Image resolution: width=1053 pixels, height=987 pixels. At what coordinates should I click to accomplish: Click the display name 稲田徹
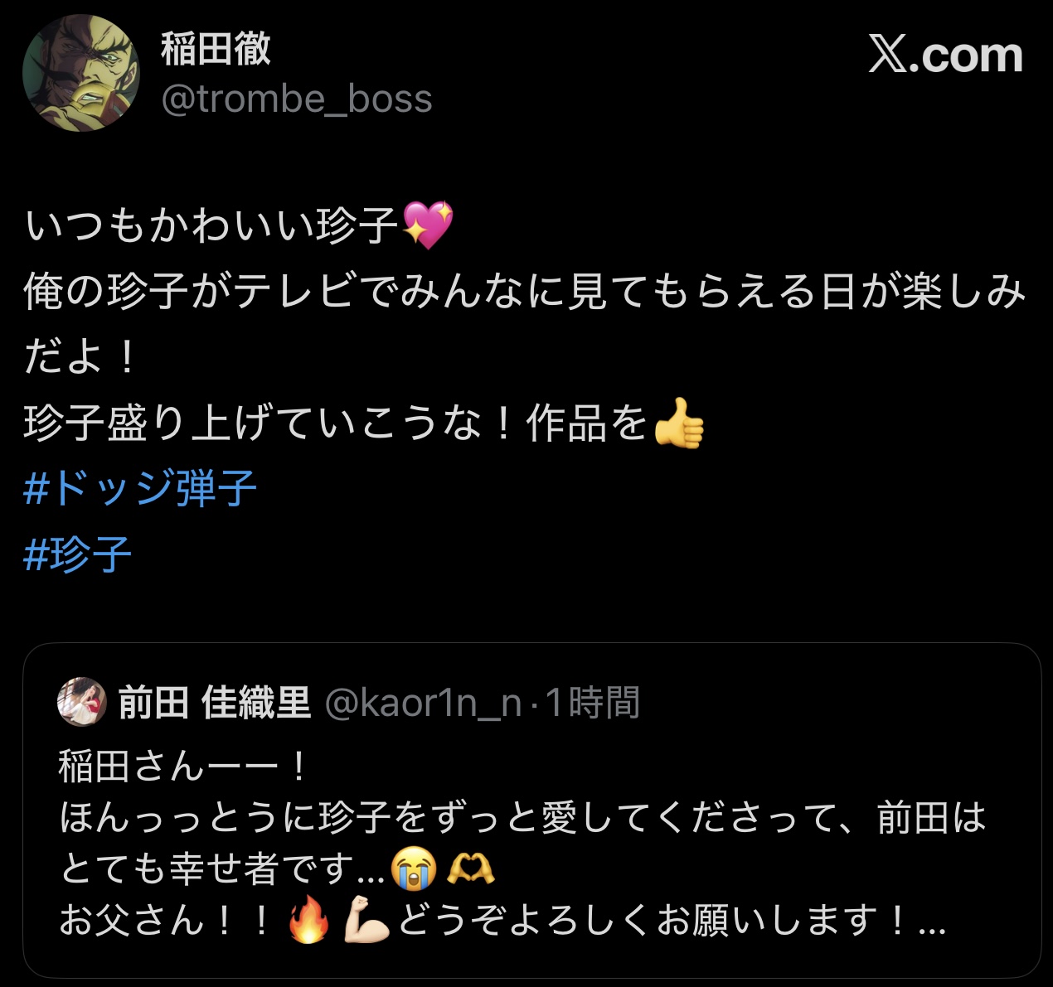tap(216, 49)
